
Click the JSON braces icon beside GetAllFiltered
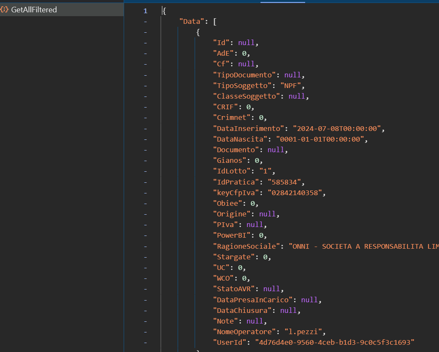pos(5,10)
